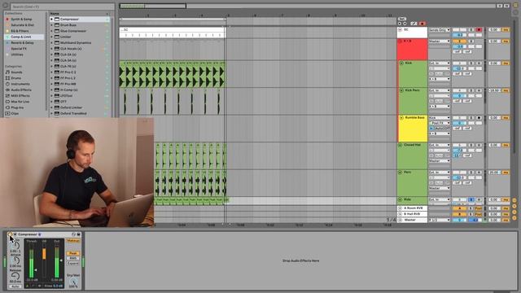
Task: Click the Name column header in the browser
Action: coord(55,14)
